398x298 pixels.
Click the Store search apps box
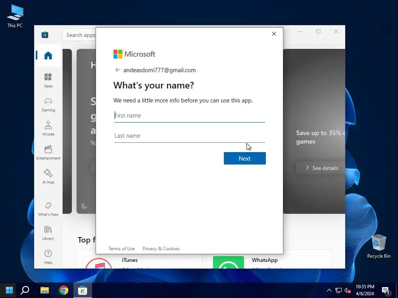coord(79,35)
